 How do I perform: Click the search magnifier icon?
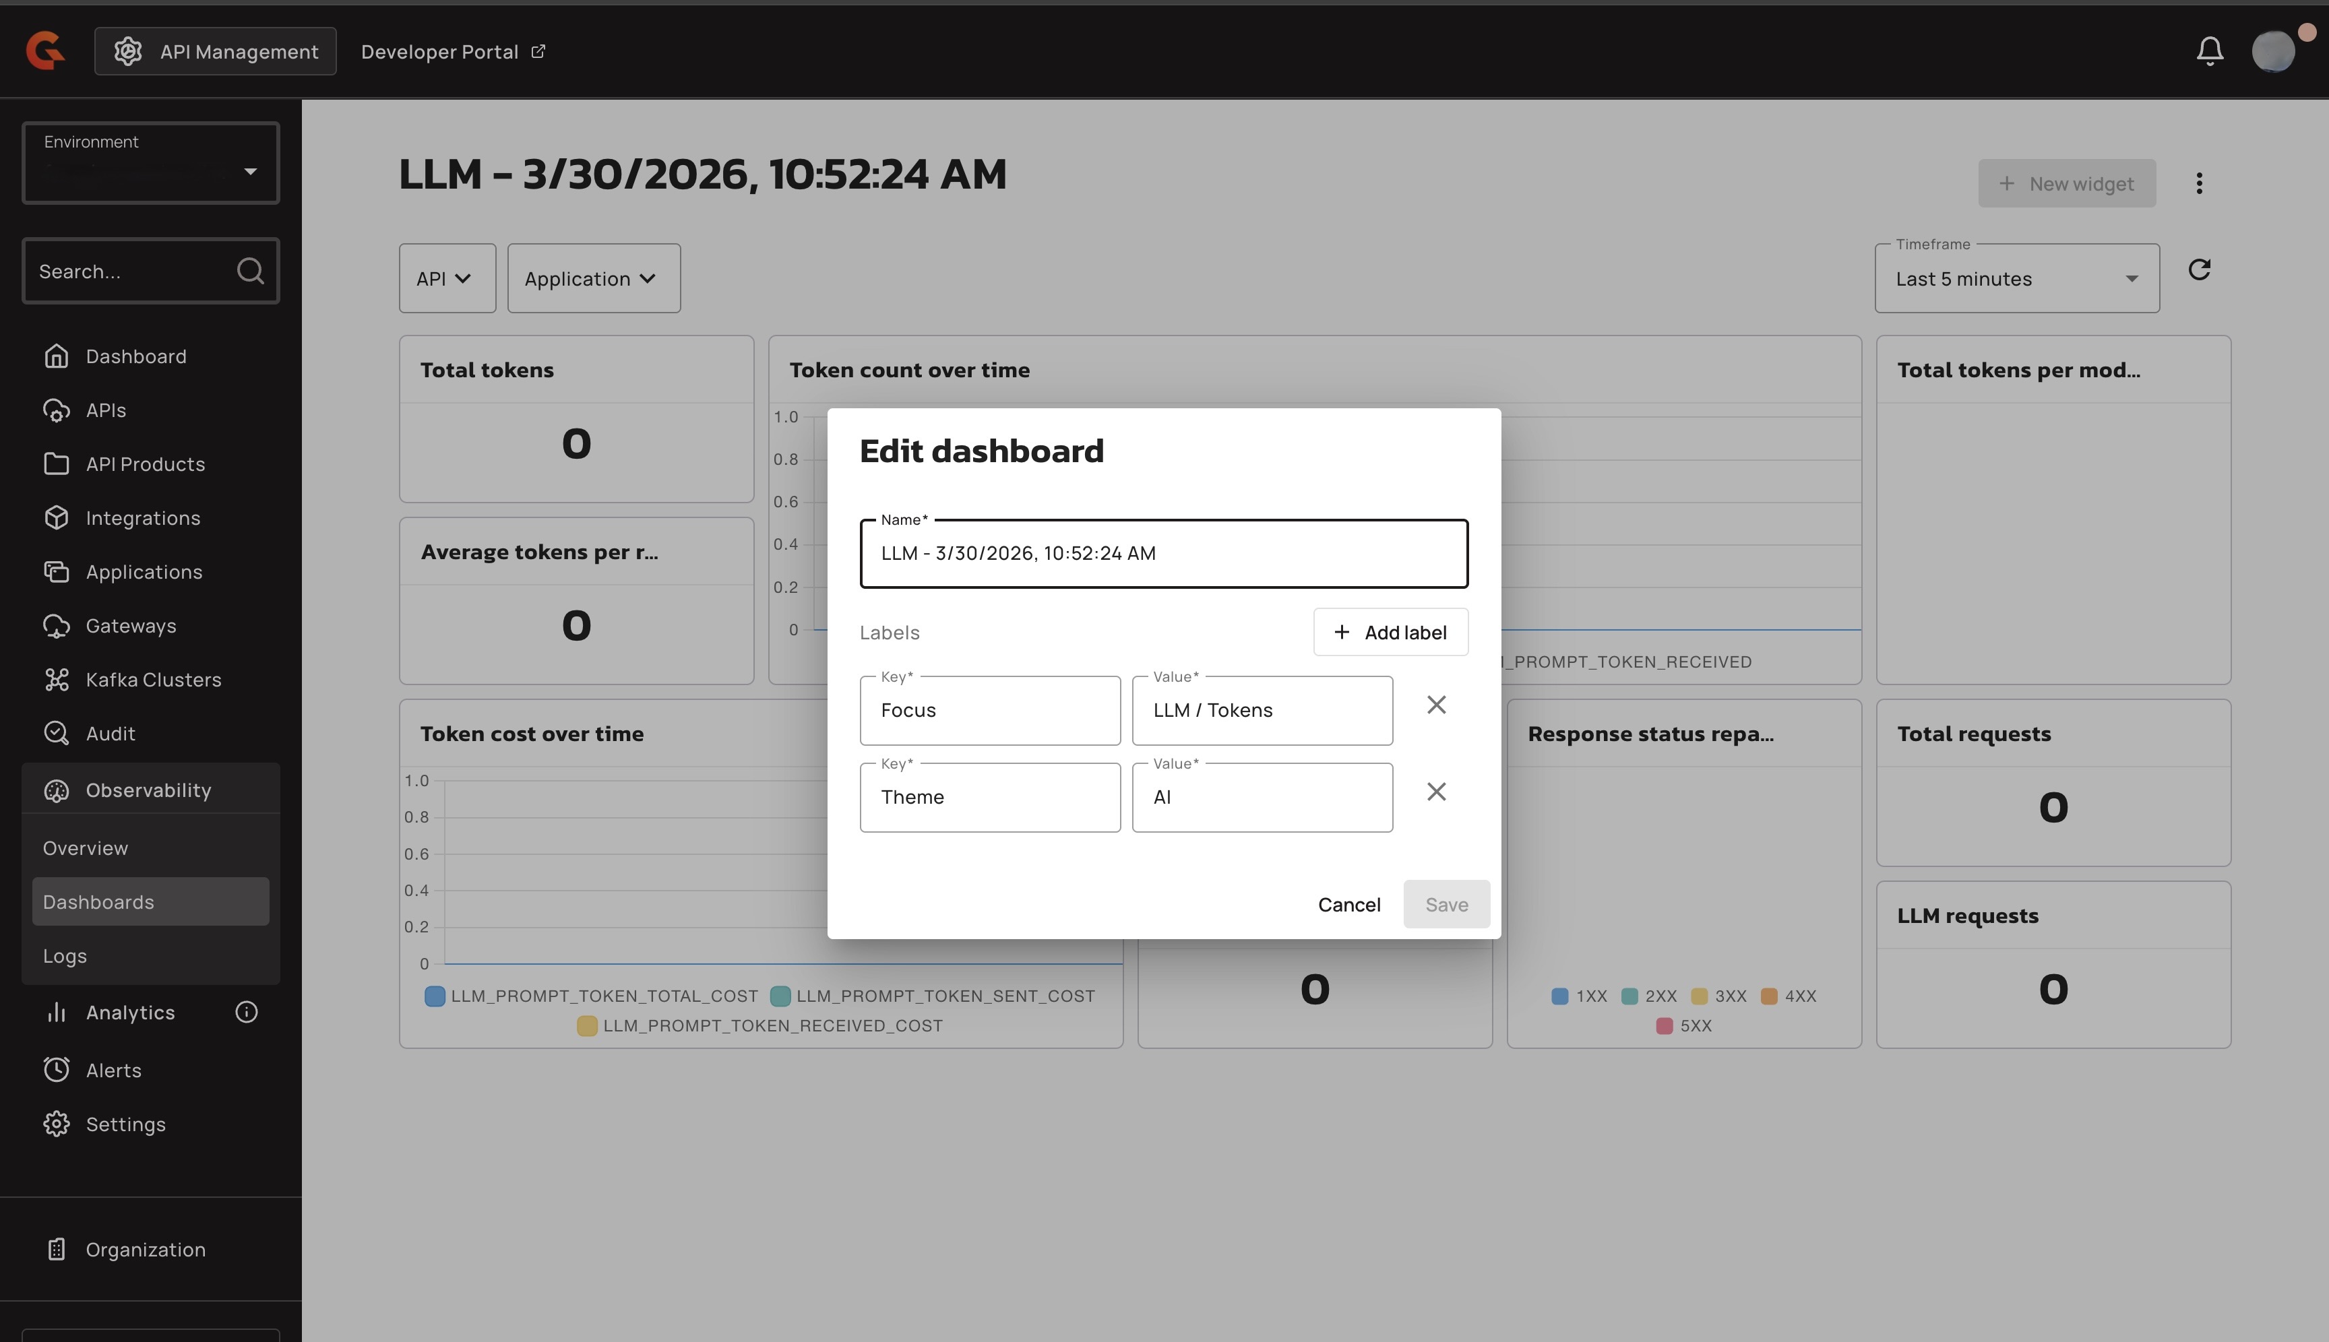(x=250, y=271)
